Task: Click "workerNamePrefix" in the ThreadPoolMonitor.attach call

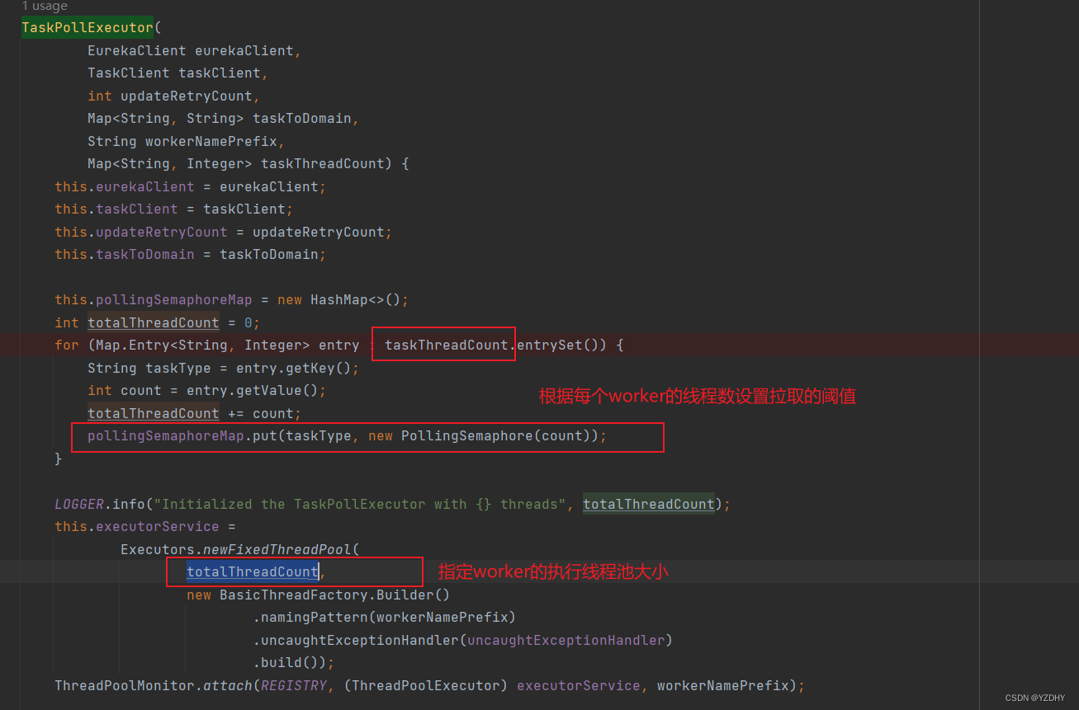Action: [722, 685]
